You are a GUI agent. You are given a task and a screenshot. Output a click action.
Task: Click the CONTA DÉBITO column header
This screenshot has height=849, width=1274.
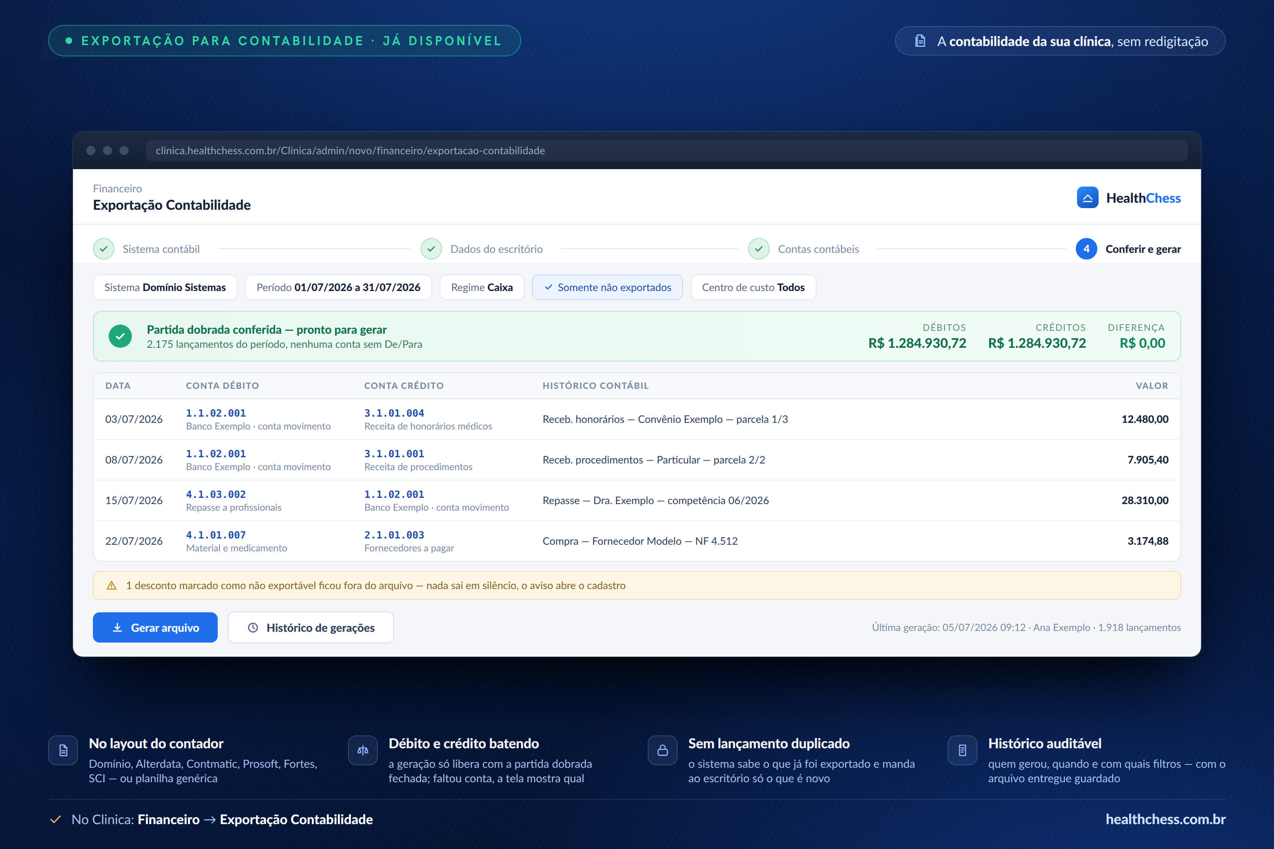[223, 386]
